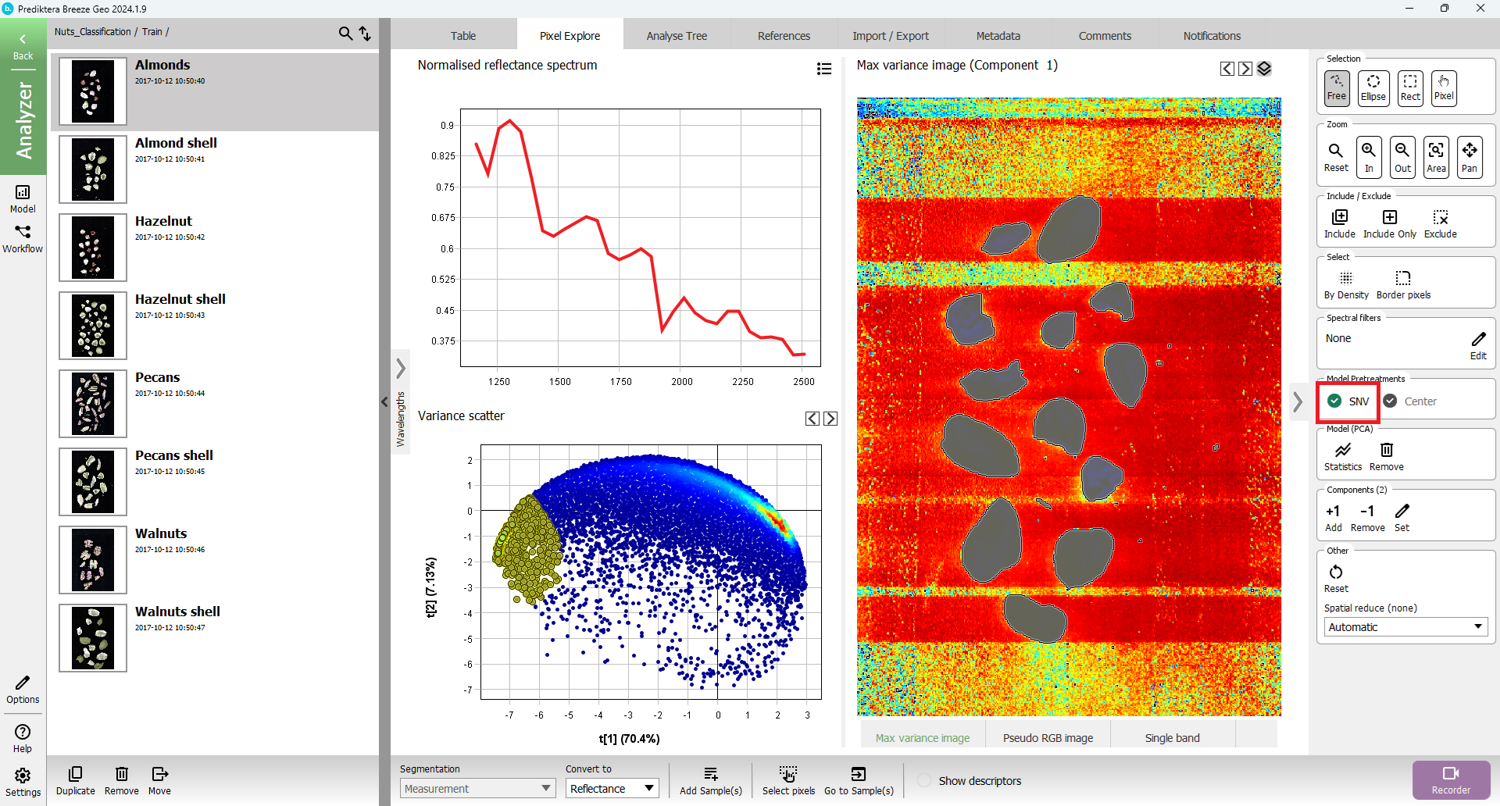The height and width of the screenshot is (806, 1500).
Task: Start the Recorder
Action: click(1451, 779)
